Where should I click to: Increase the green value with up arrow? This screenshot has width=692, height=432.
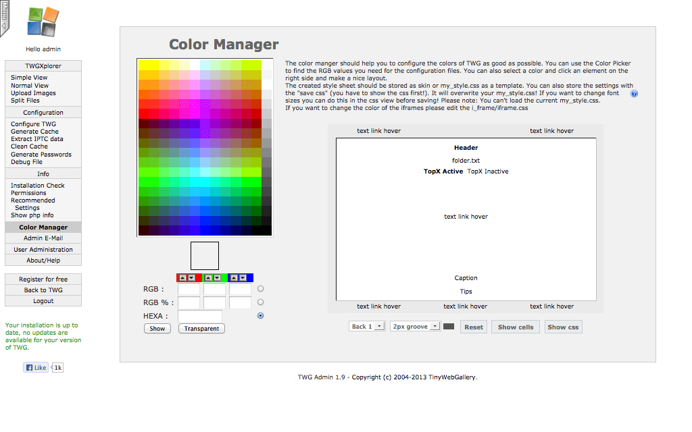tap(208, 277)
